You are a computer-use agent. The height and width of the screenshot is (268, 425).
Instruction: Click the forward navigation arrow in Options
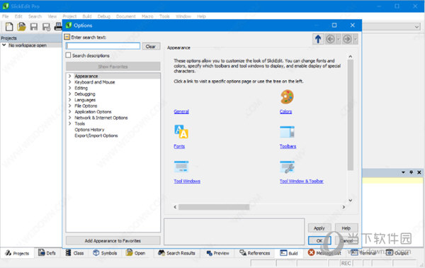tap(347, 39)
